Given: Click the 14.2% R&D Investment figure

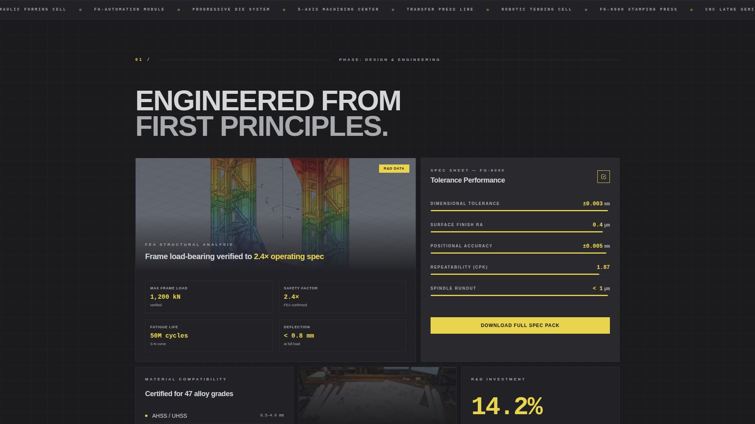Looking at the screenshot, I should pos(507,406).
